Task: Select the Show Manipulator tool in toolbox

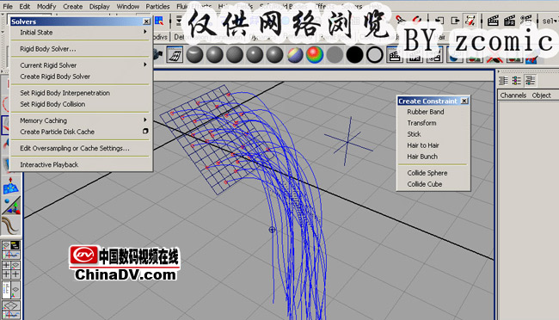Action: [10, 206]
